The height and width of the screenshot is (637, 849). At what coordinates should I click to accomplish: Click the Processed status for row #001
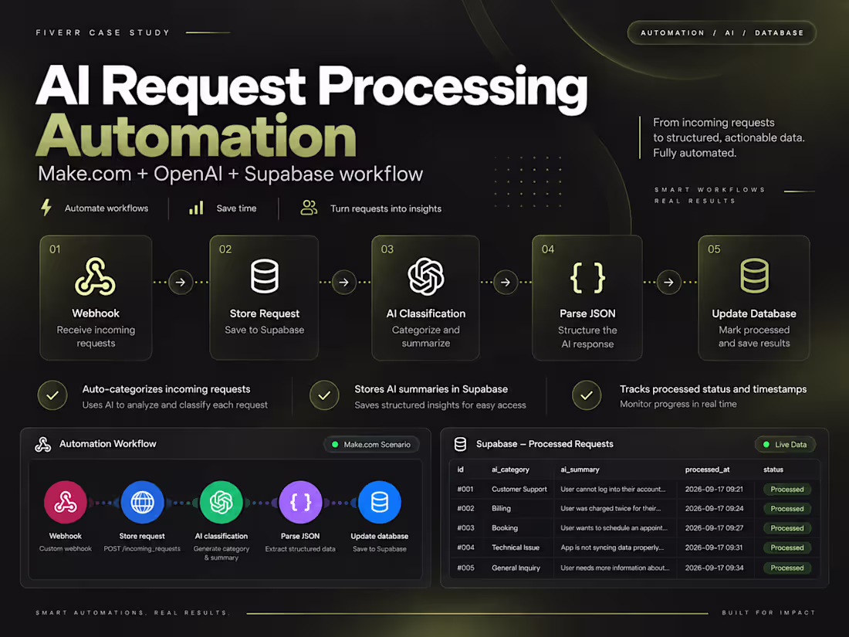tap(786, 489)
